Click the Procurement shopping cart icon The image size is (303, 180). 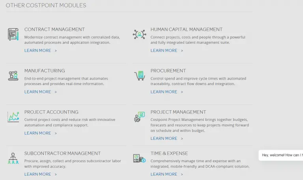139,76
